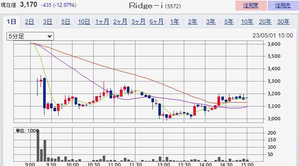Image resolution: width=299 pixels, height=166 pixels.
Task: Choose the 20年 chart range
Action: (265, 22)
